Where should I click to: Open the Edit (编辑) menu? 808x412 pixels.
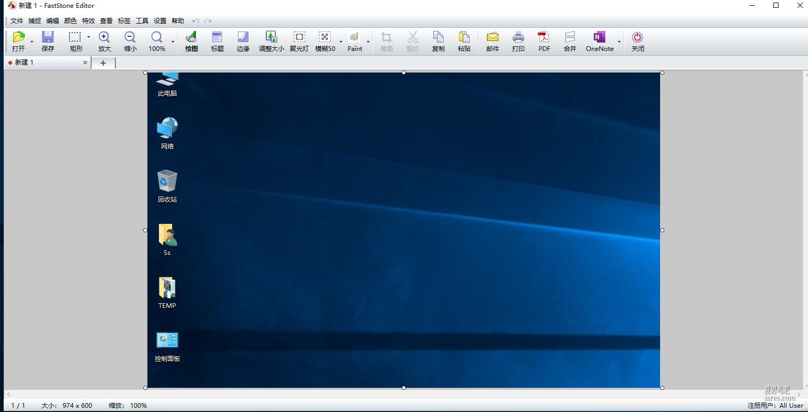pos(53,21)
